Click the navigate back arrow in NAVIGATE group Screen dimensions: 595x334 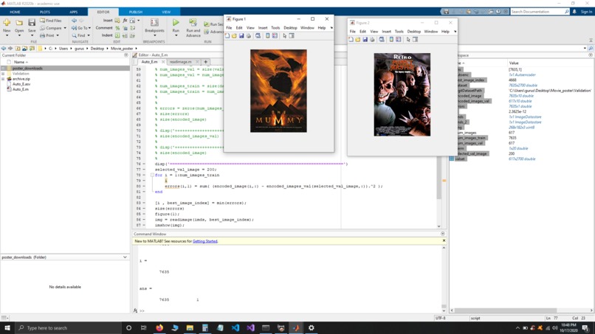coord(75,21)
